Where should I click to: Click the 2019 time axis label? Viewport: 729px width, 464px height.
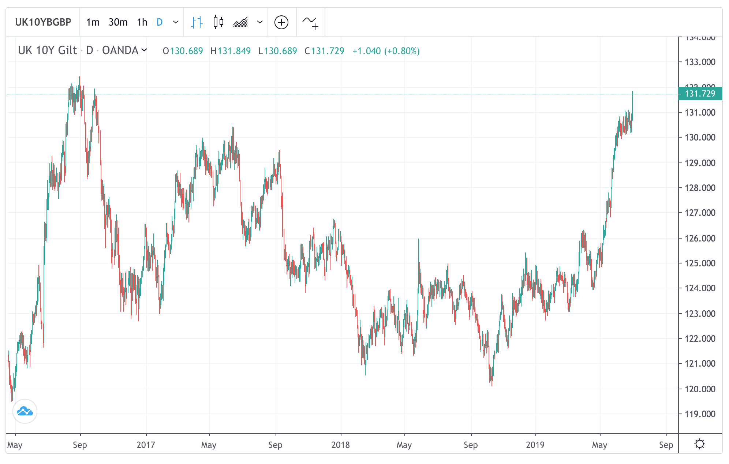click(x=535, y=445)
